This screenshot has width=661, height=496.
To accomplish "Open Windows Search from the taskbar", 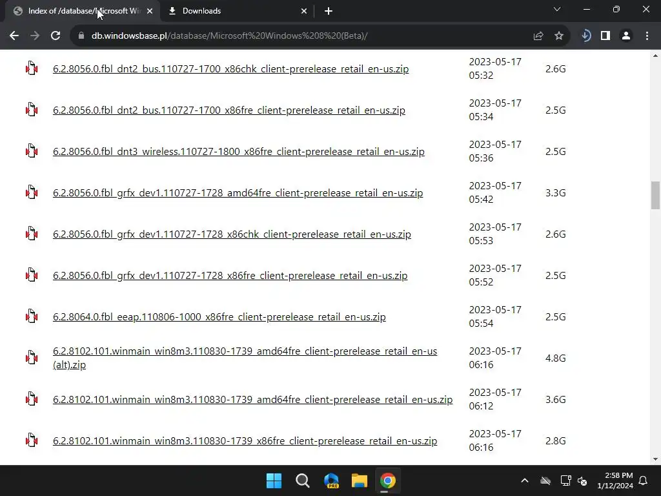I will pos(302,480).
